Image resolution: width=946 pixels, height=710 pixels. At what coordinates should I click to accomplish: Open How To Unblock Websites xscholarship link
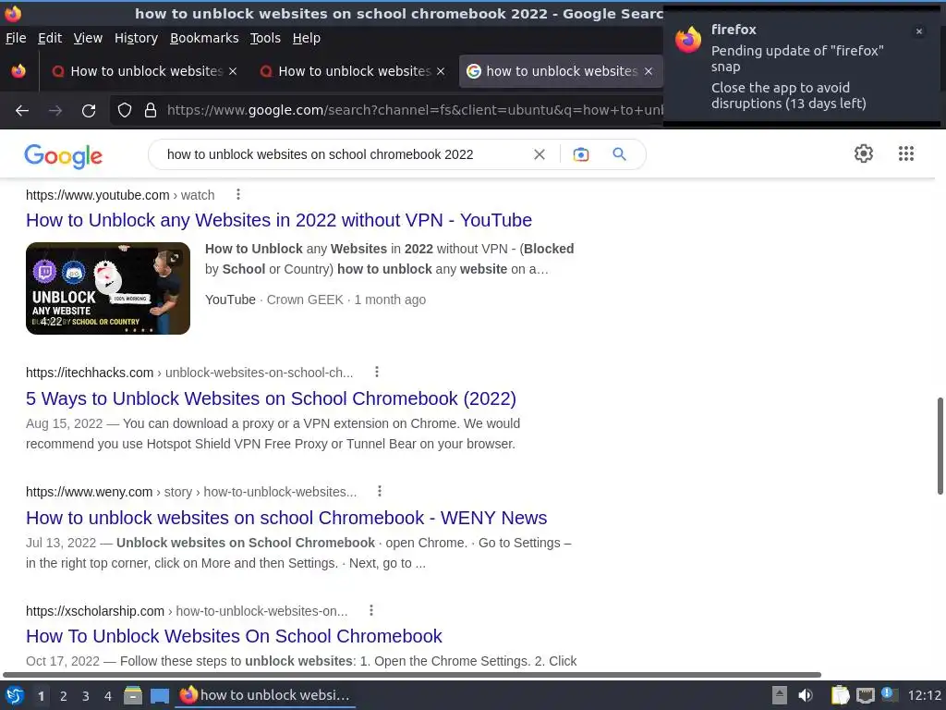(x=234, y=636)
